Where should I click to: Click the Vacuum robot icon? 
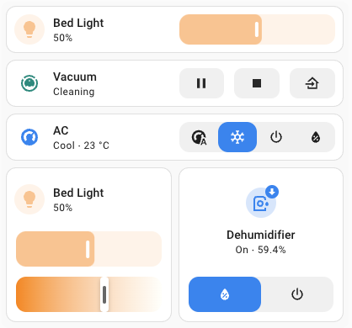coord(29,83)
